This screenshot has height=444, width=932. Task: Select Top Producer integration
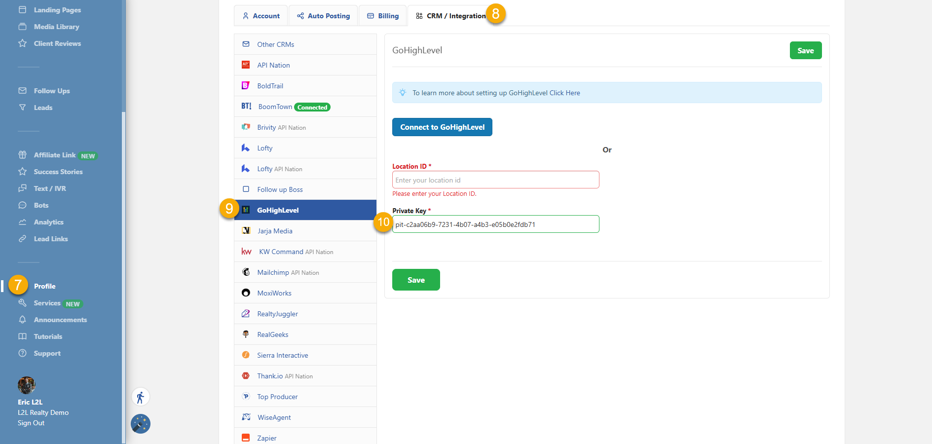click(x=305, y=397)
